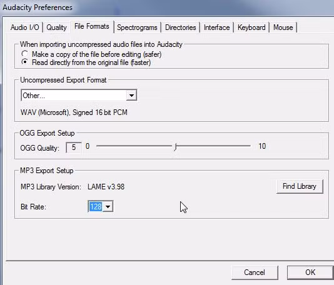
Task: Cancel the preferences dialog
Action: pyautogui.click(x=255, y=272)
